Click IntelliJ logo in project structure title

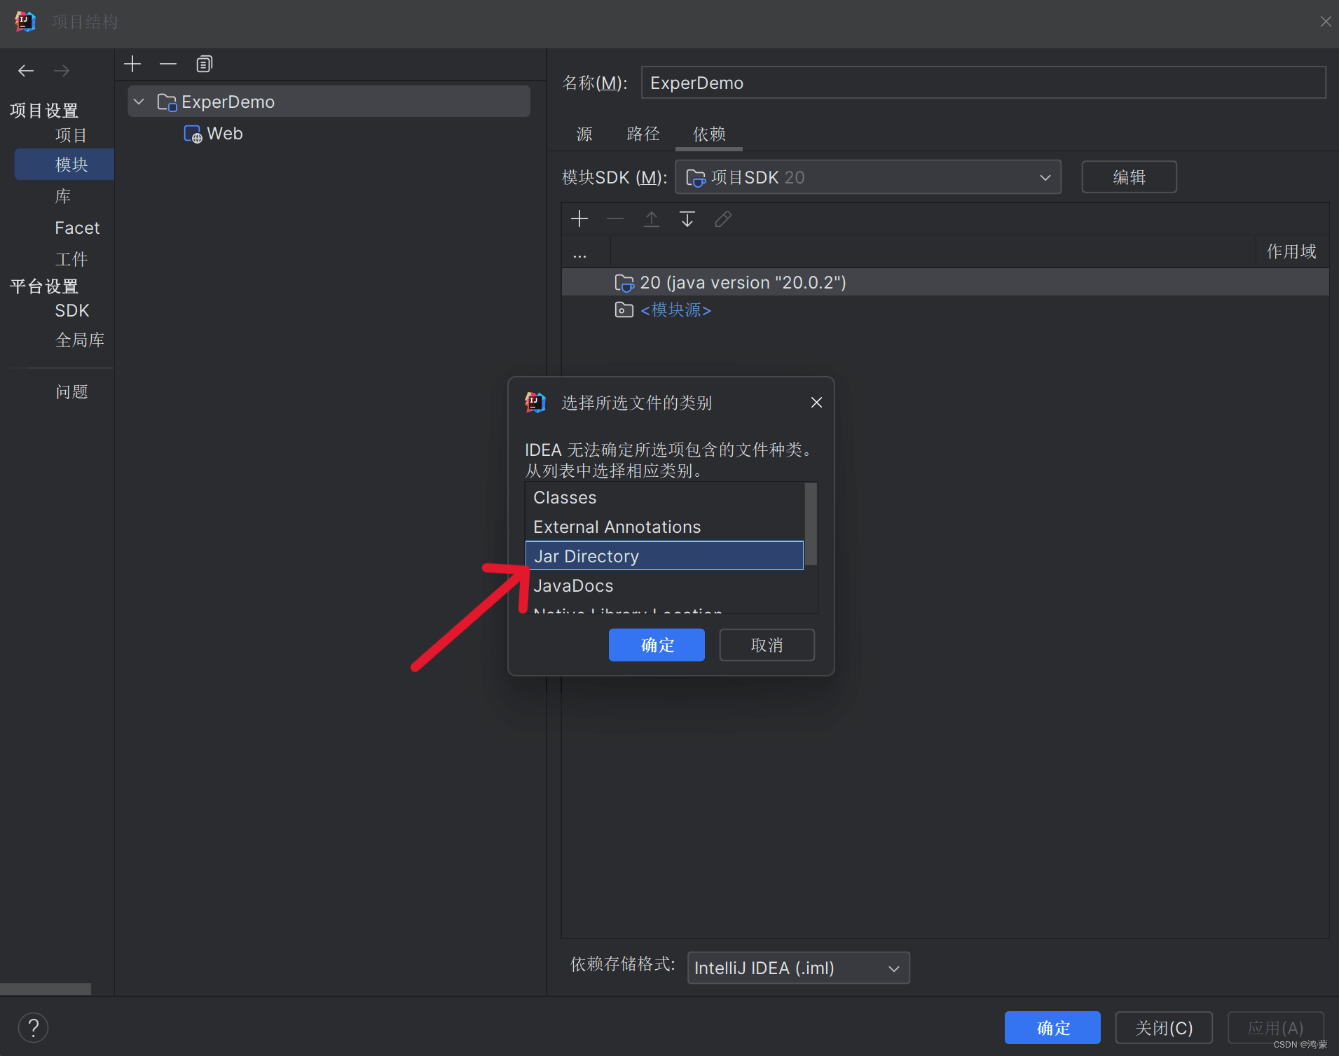click(25, 22)
